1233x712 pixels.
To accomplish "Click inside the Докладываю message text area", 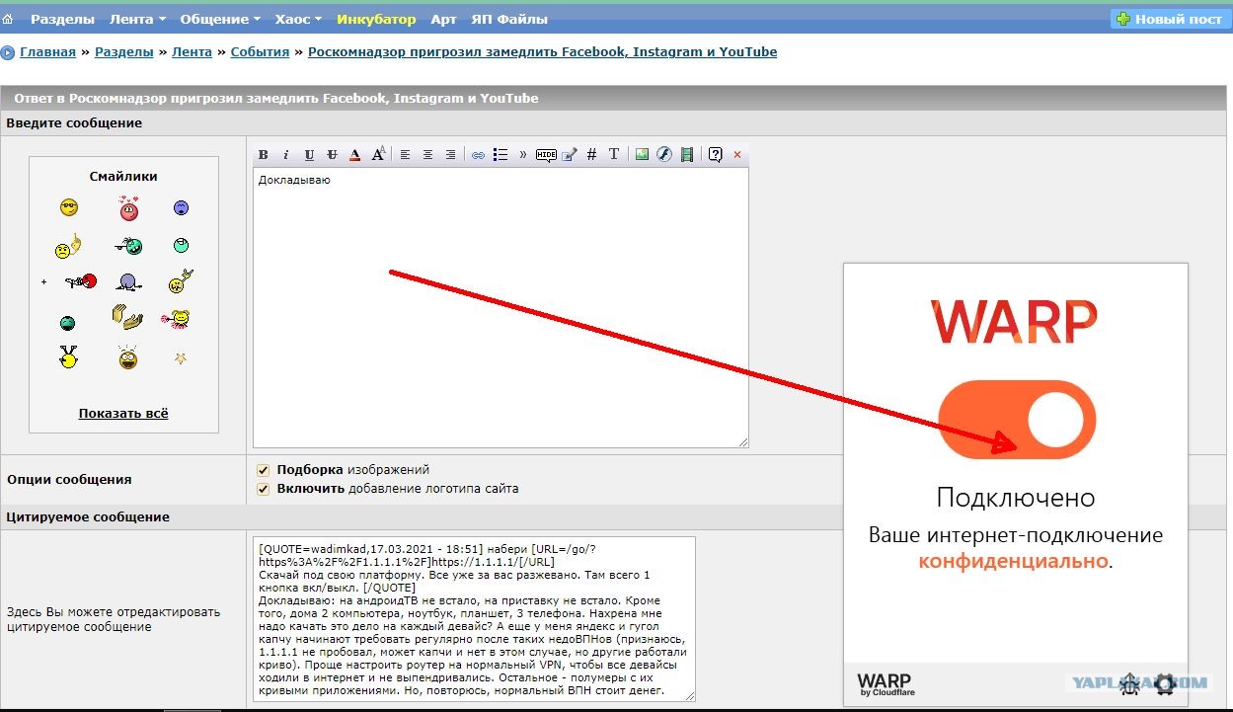I will pyautogui.click(x=500, y=306).
